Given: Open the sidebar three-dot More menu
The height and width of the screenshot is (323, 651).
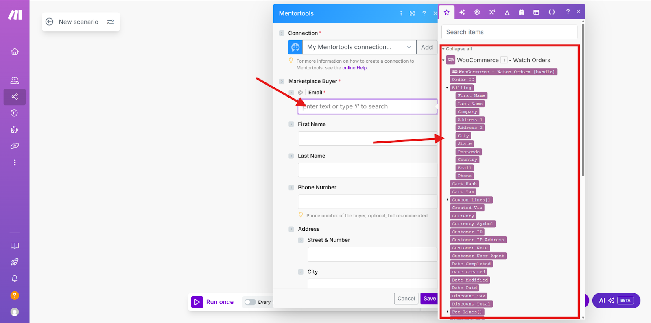Looking at the screenshot, I should [15, 163].
